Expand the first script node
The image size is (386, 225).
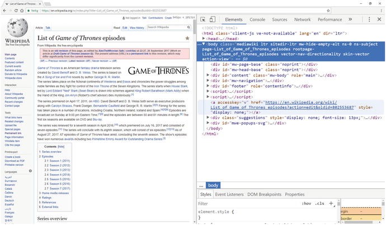click(208, 92)
